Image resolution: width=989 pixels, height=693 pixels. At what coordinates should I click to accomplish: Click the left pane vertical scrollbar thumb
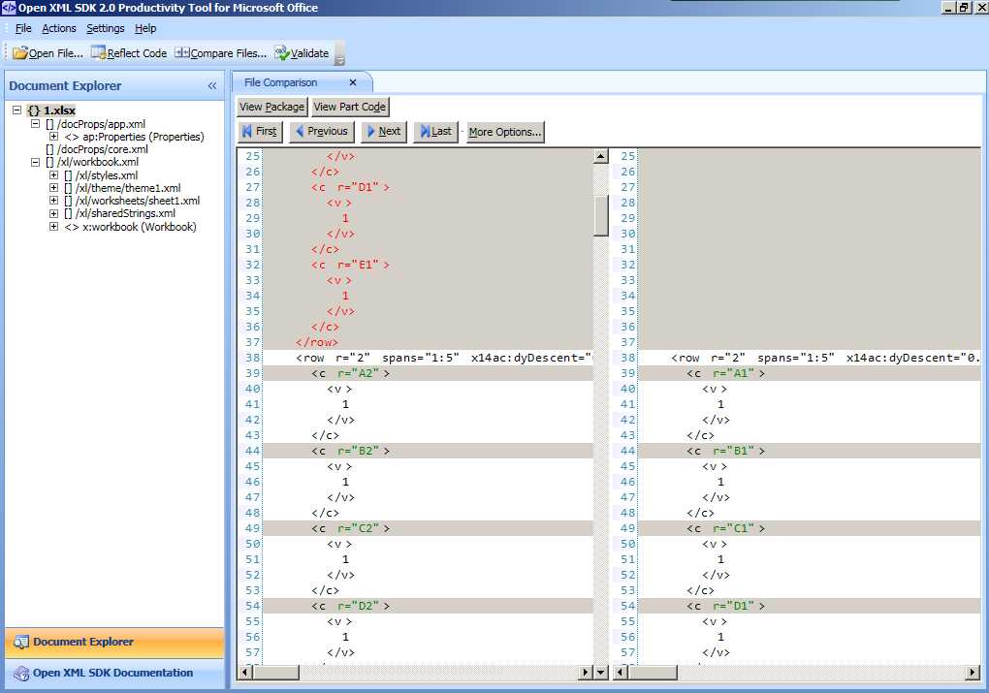601,215
